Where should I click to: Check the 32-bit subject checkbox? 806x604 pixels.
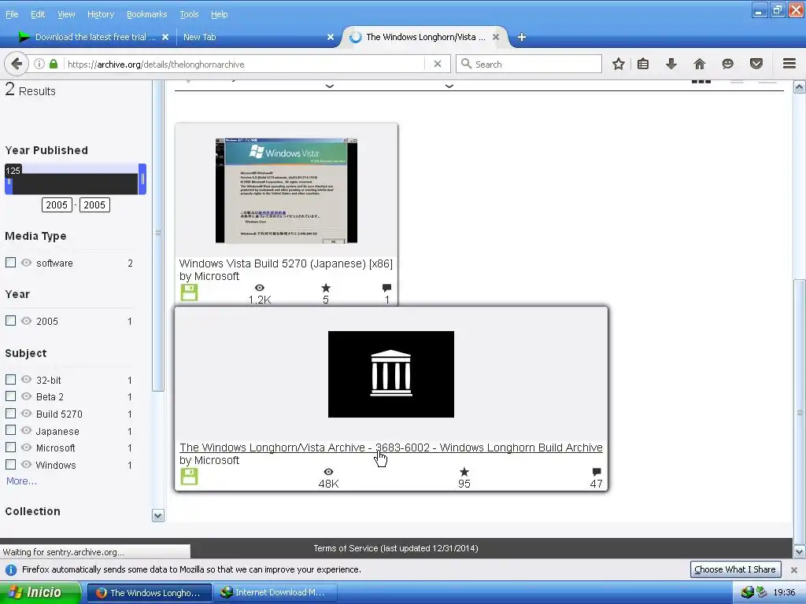point(10,380)
